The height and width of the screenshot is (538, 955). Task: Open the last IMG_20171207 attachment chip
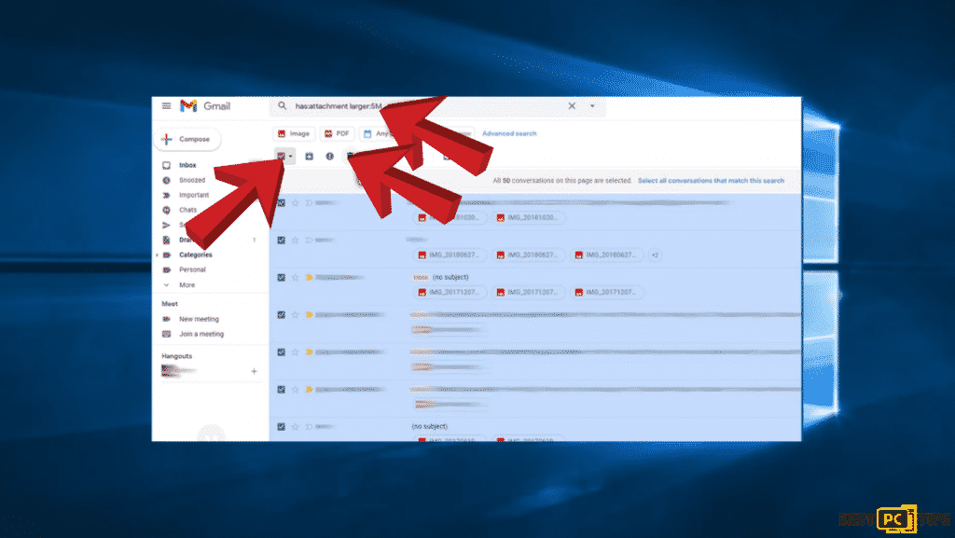(607, 293)
